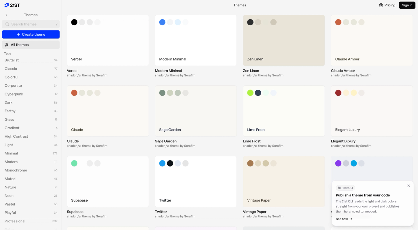Sign in to the account
This screenshot has height=230, width=418.
coord(407,5)
